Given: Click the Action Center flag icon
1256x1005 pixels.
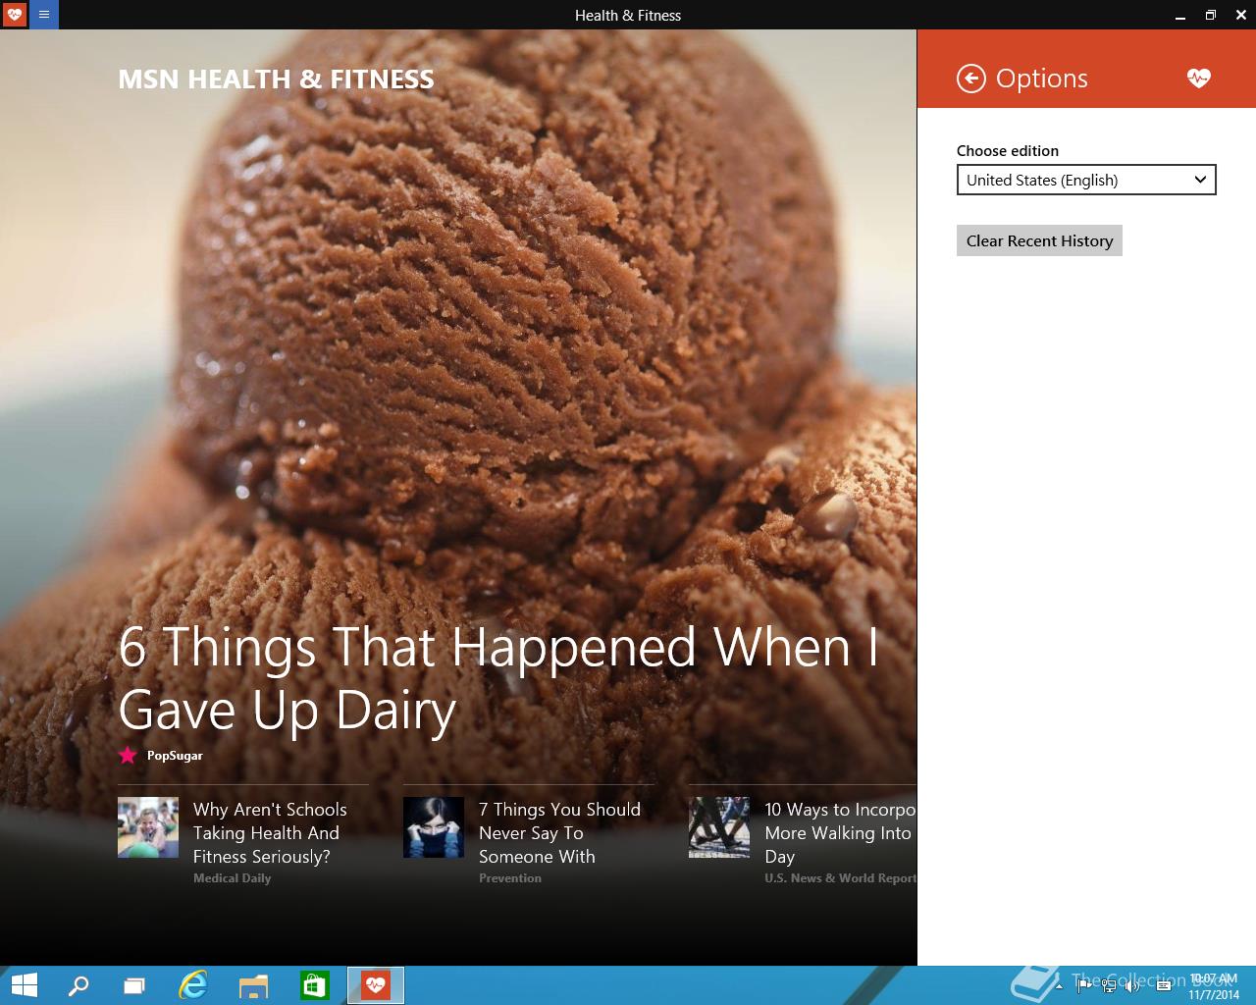Looking at the screenshot, I should coord(1083,985).
